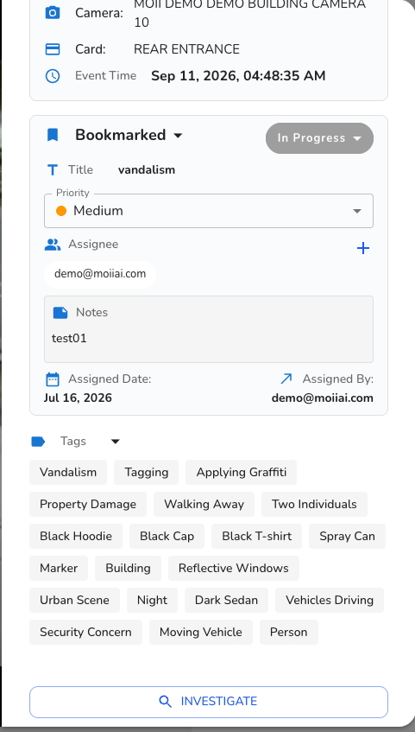Select the Reflective Windows tag
This screenshot has width=415, height=732.
coord(234,568)
